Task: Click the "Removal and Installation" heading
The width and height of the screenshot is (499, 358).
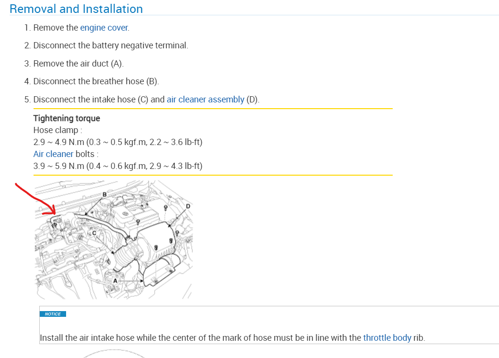Action: (x=76, y=9)
